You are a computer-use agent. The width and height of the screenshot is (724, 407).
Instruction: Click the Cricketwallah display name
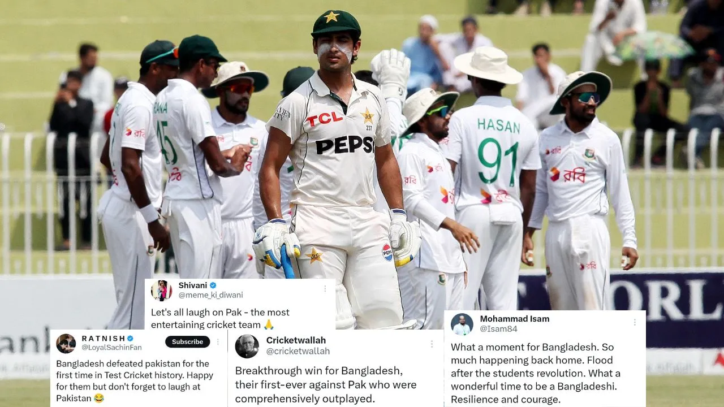tap(296, 340)
